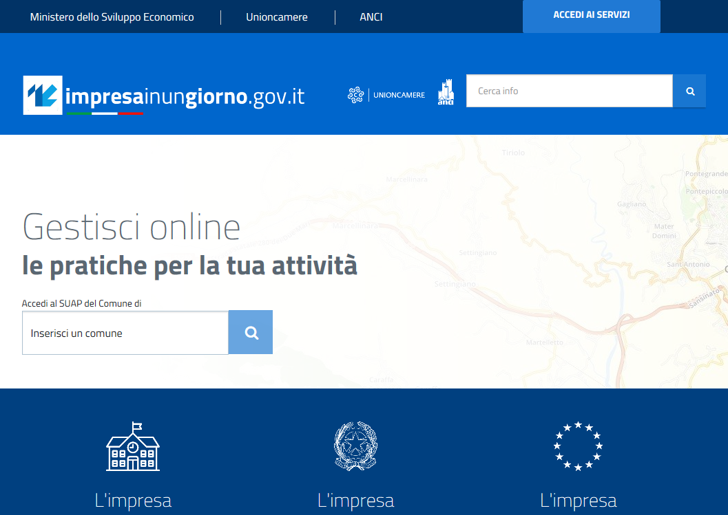The width and height of the screenshot is (728, 515).
Task: Click inside the Cerca info search box
Action: (x=568, y=90)
